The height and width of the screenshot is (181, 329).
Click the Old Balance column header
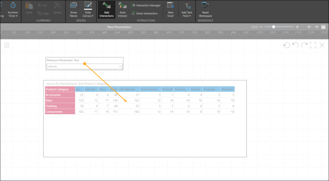point(129,89)
